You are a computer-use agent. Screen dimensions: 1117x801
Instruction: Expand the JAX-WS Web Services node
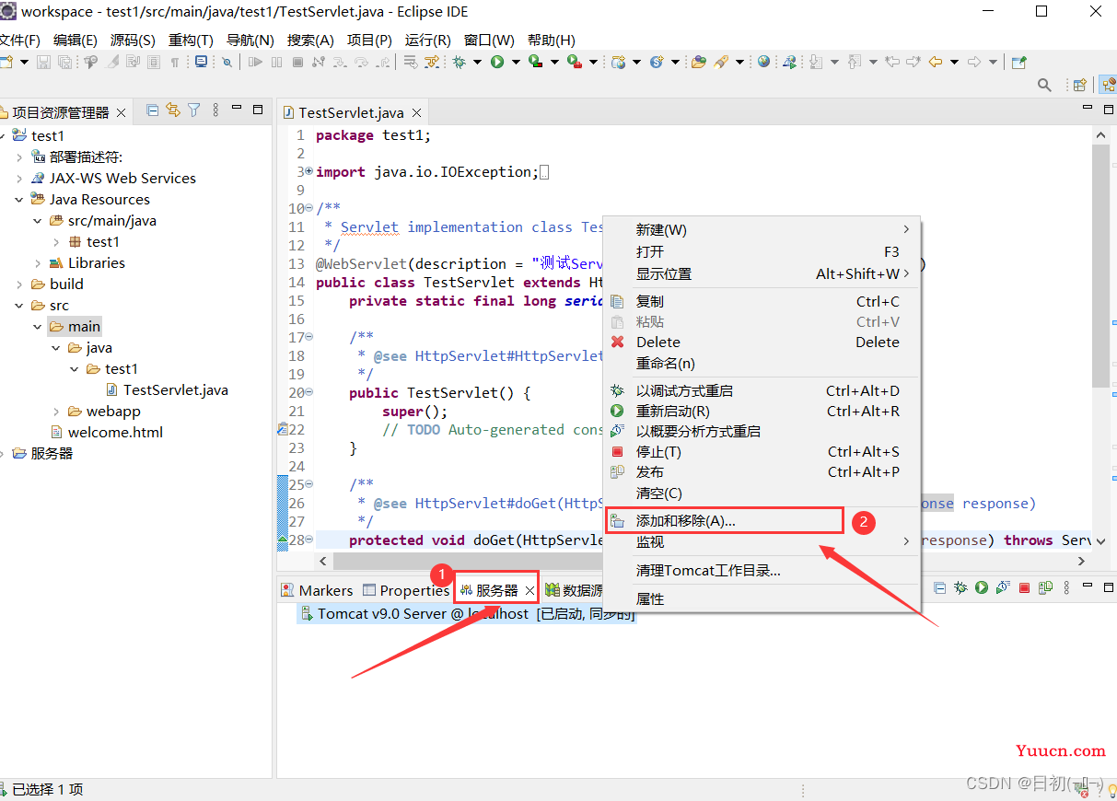19,179
